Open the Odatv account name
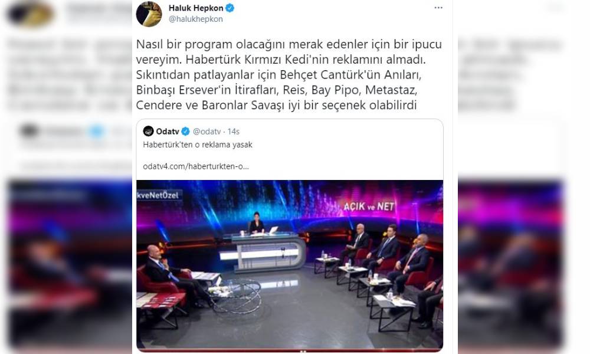 pos(168,132)
